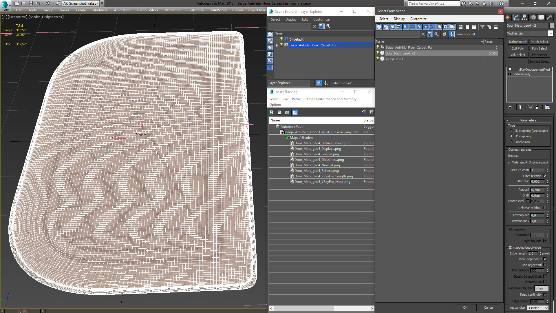This screenshot has width=556, height=313.
Task: Open the Modifier List dropdown
Action: point(529,33)
